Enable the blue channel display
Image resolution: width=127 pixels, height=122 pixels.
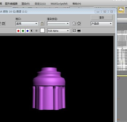coord(28,31)
